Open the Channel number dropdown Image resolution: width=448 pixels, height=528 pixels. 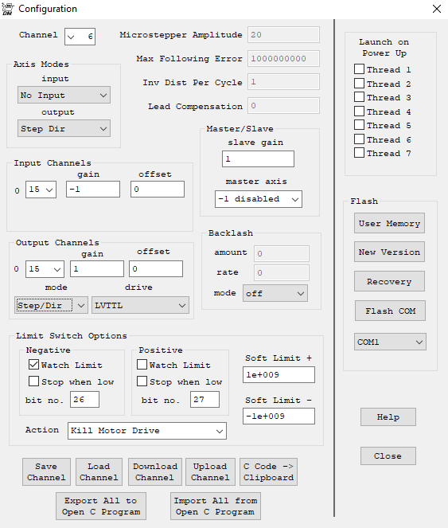(80, 37)
